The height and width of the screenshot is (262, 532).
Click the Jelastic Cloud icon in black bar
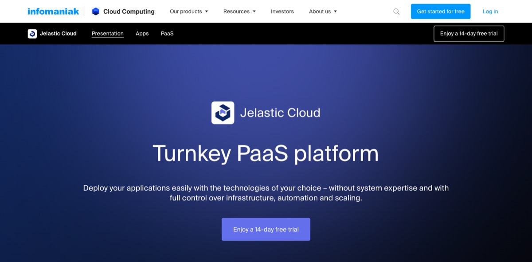32,34
